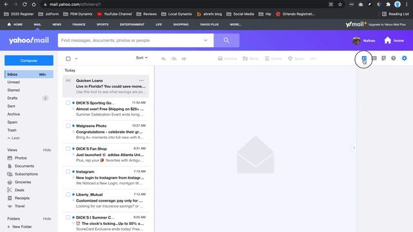Click the home icon at top right
This screenshot has width=413, height=232.
click(x=388, y=40)
